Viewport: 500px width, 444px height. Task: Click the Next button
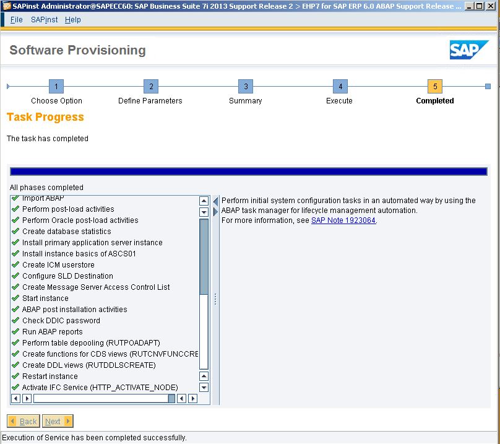click(x=58, y=421)
